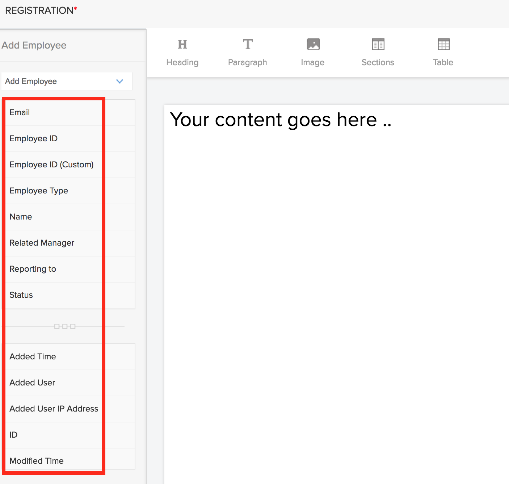509x484 pixels.
Task: Click the Heading icon in the toolbar
Action: pos(182,45)
